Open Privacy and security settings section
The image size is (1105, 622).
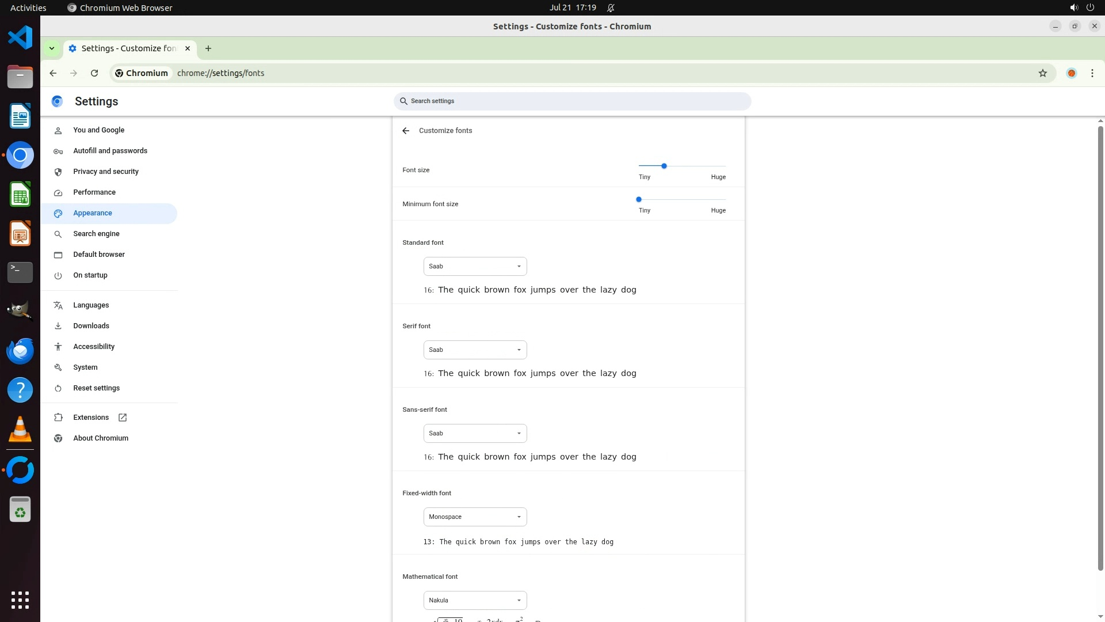pos(106,172)
